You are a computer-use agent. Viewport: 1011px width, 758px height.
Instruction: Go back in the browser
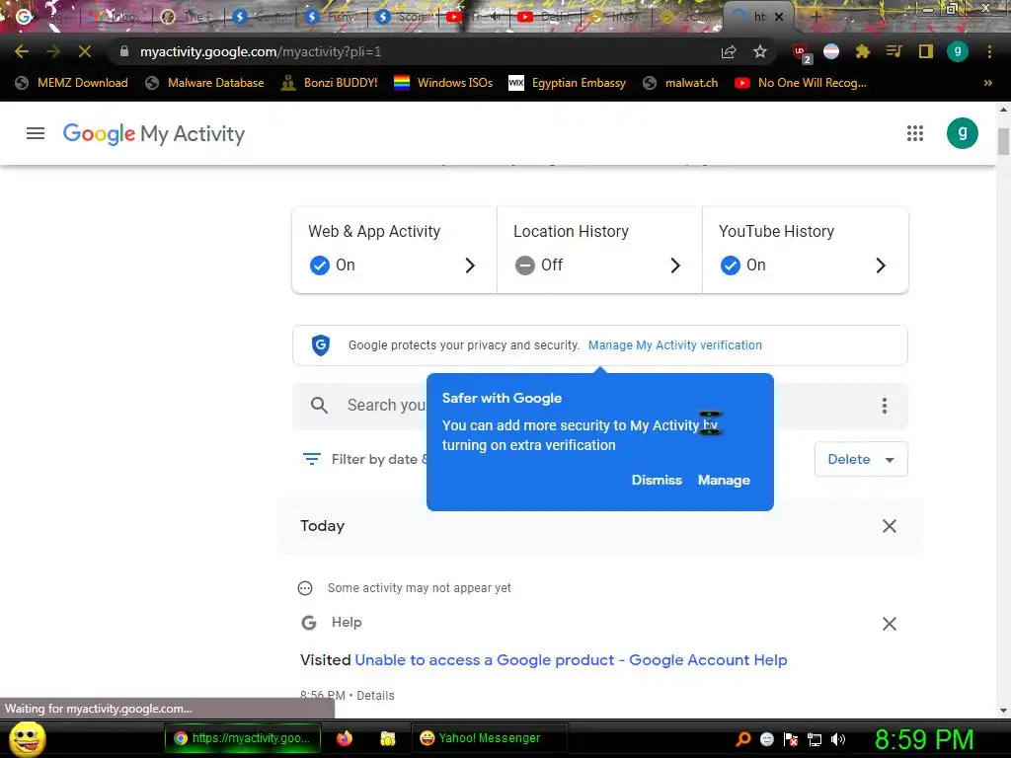tap(22, 51)
